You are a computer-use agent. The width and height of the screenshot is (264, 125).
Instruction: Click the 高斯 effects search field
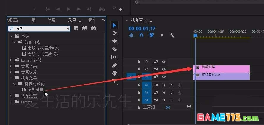coord(39,29)
